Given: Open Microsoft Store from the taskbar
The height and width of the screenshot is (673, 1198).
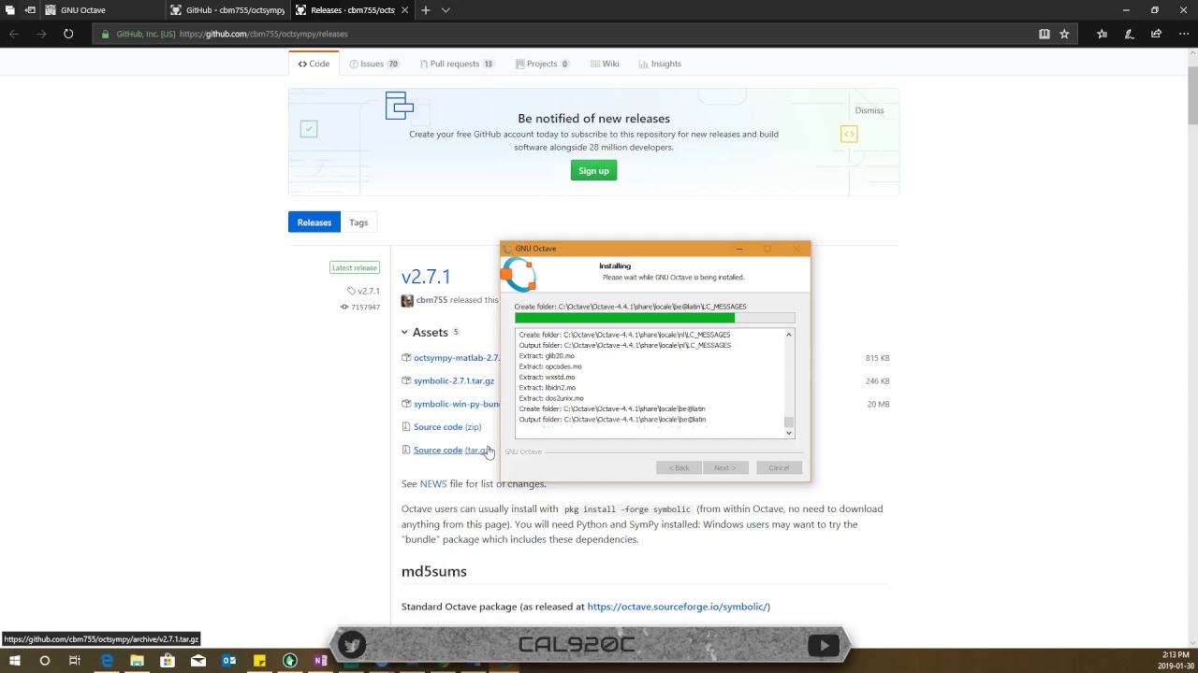Looking at the screenshot, I should [x=168, y=661].
